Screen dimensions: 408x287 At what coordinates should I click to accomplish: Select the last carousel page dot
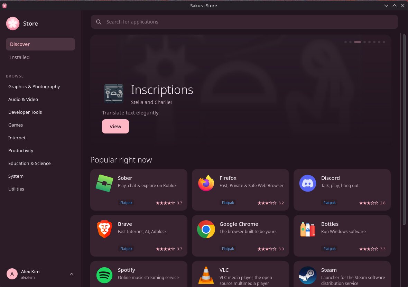point(384,42)
